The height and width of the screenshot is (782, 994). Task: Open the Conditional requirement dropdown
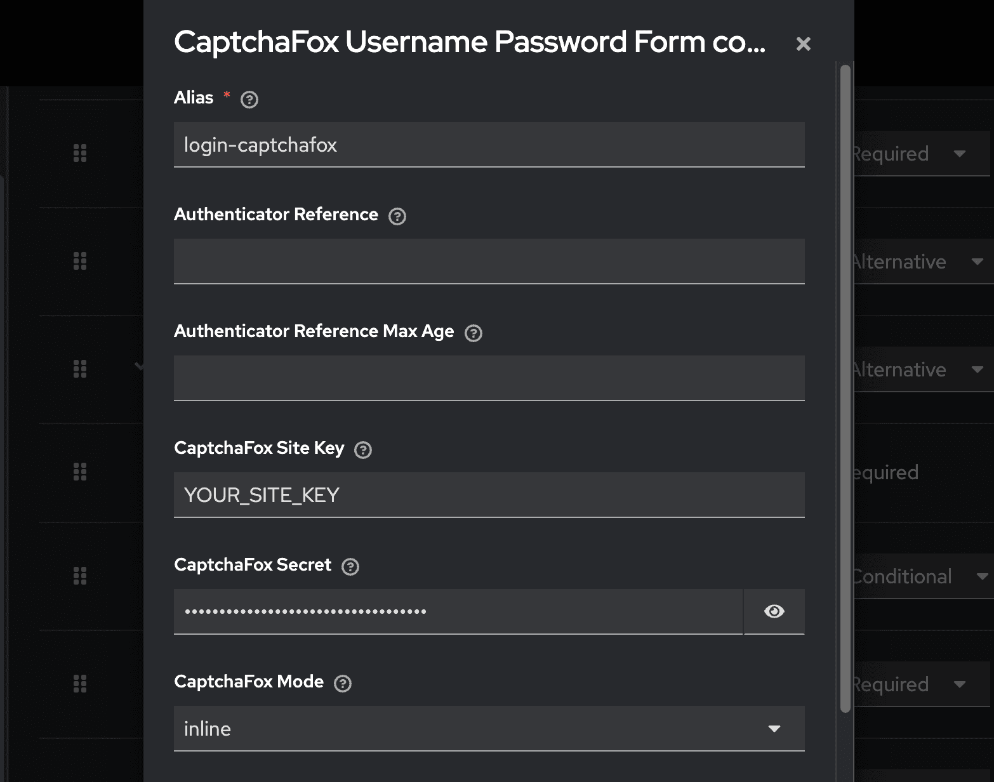(920, 576)
